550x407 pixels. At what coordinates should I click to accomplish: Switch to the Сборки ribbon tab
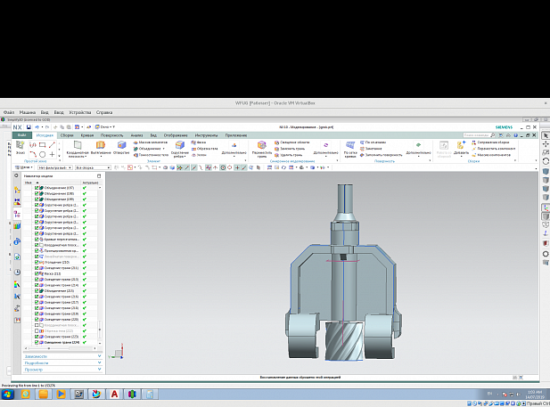point(67,135)
